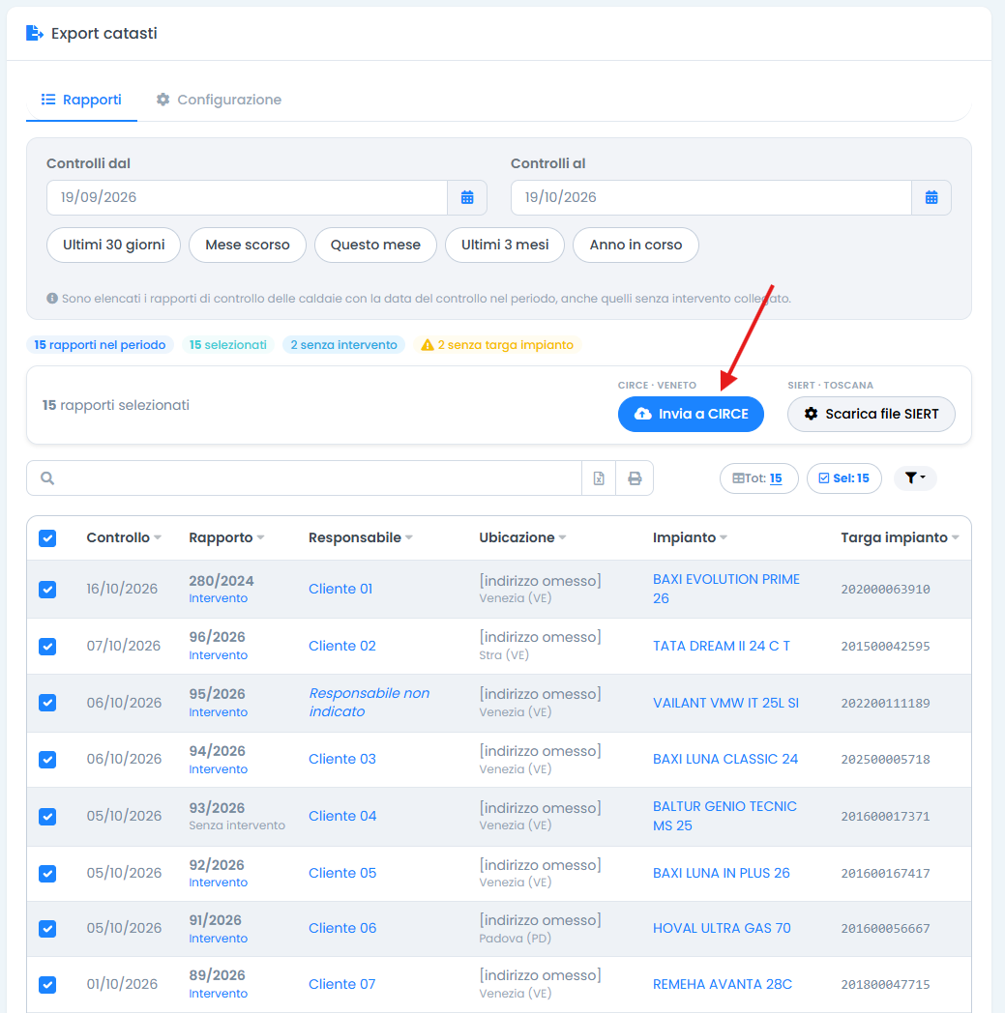Open BAXI EVOLUTION PRIME 26 link

pyautogui.click(x=725, y=590)
